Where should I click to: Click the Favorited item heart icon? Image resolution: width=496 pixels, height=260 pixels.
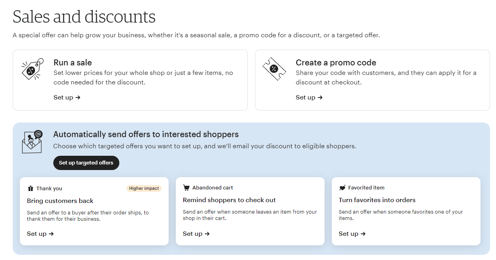[342, 188]
